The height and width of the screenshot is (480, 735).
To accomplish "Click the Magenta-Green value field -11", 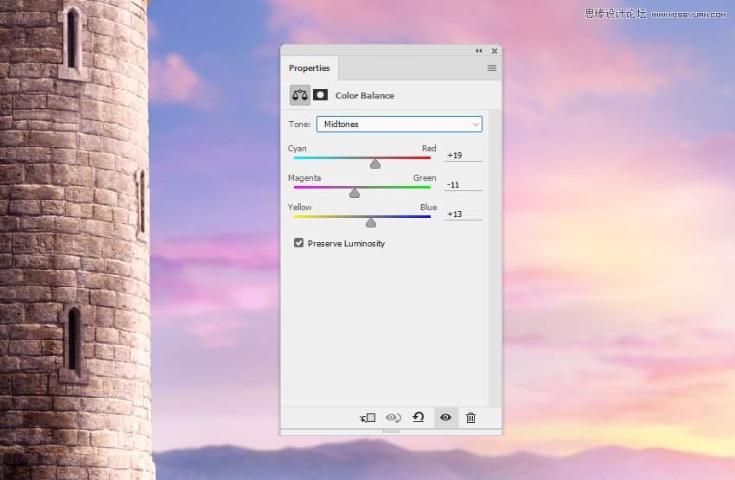I will click(x=463, y=185).
